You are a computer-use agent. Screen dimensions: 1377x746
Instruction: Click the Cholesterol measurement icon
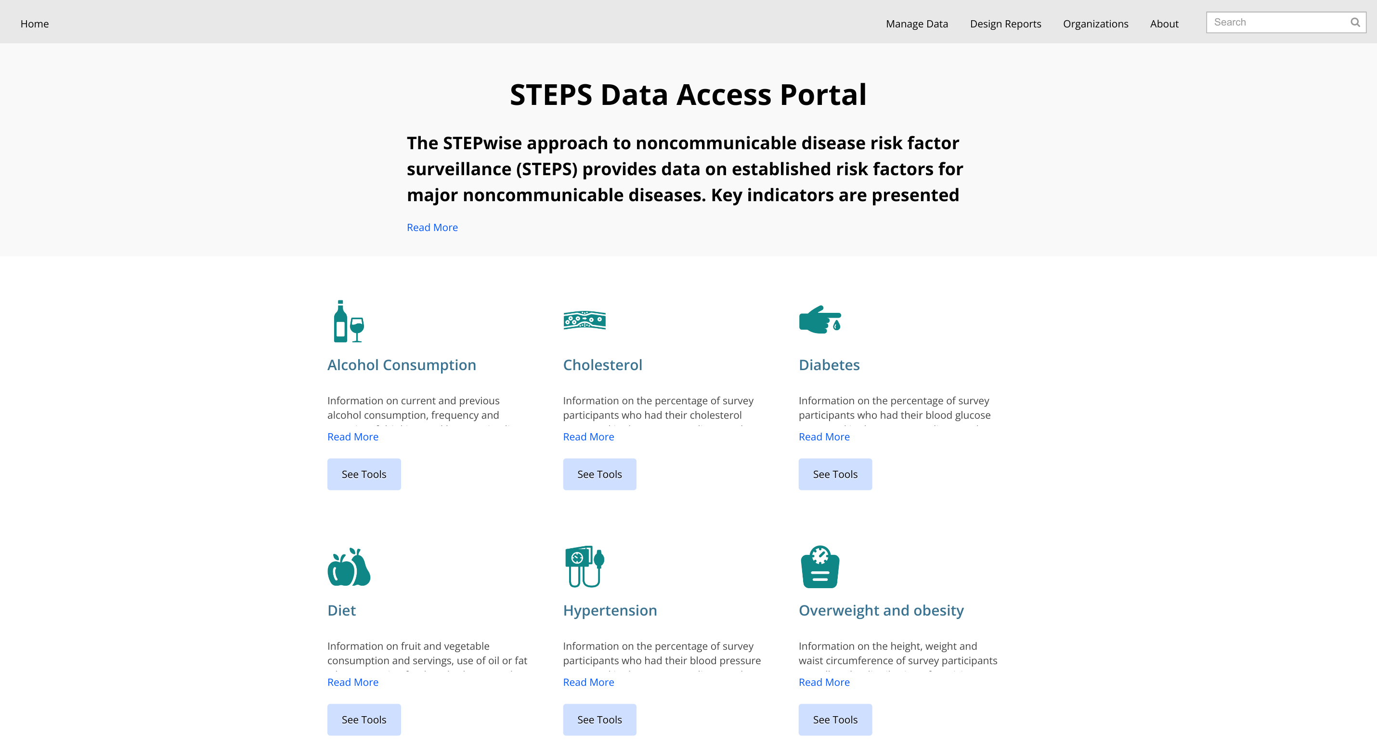[584, 321]
